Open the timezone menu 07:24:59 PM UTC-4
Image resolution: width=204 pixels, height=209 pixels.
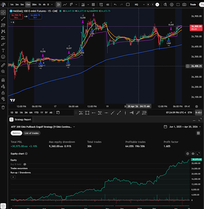pyautogui.click(x=176, y=112)
